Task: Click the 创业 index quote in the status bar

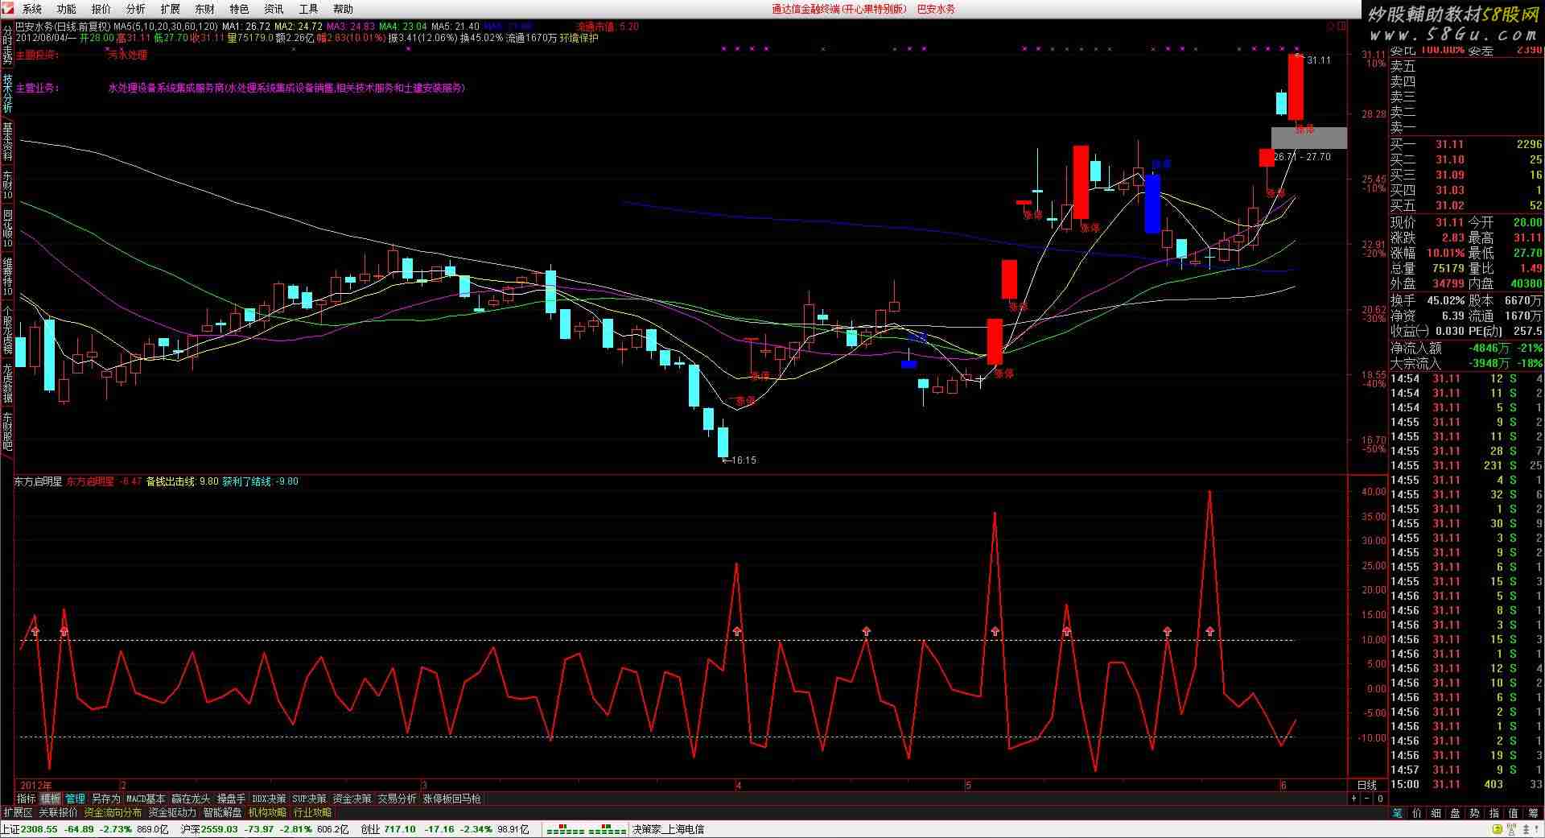Action: (445, 829)
